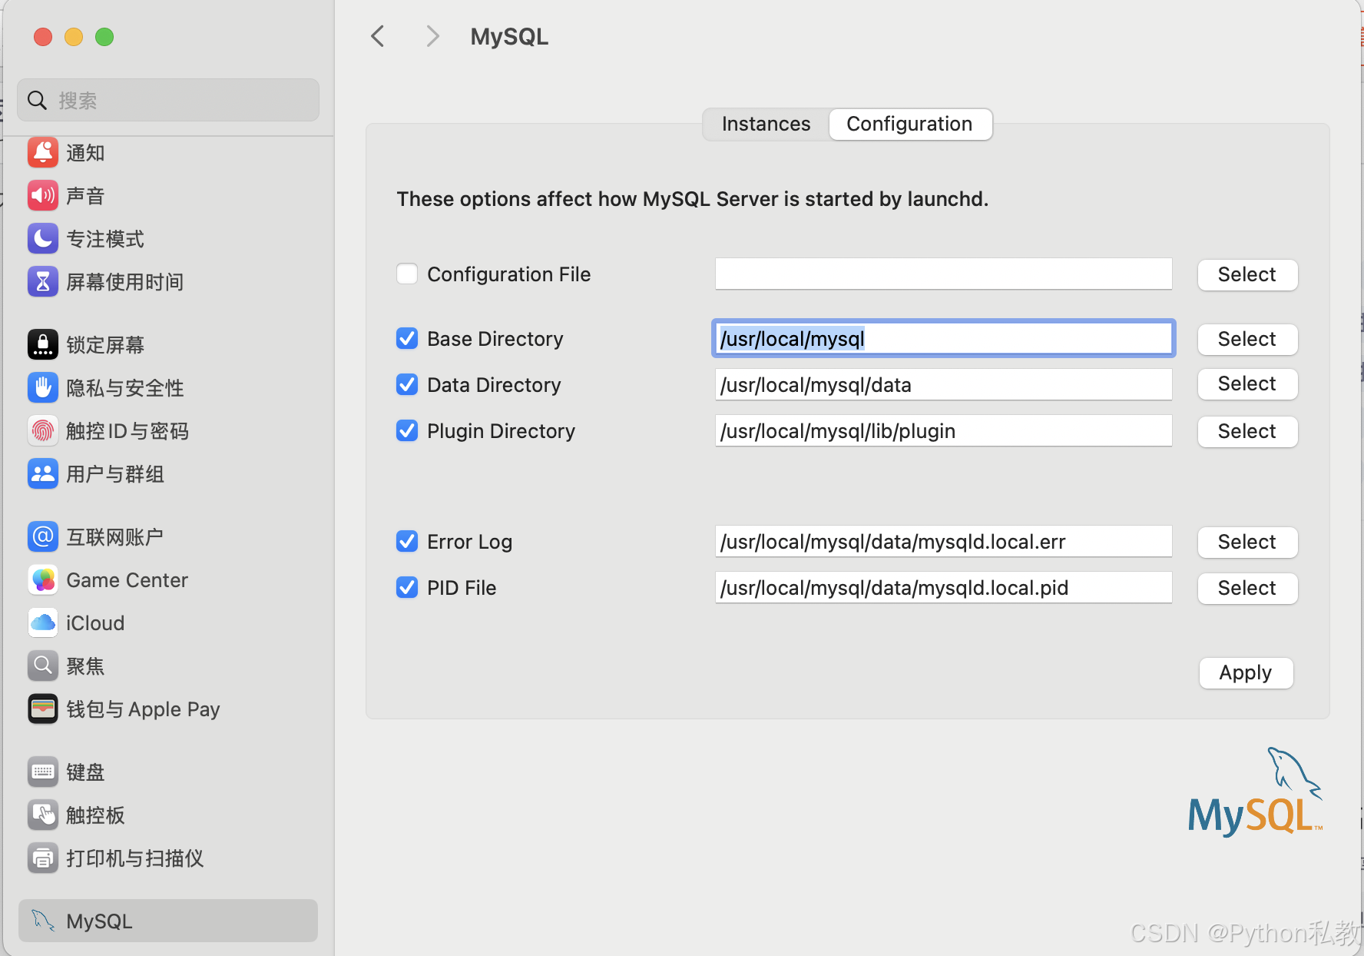The width and height of the screenshot is (1364, 956).
Task: Focus the 搜索 search field
Action: tap(168, 100)
